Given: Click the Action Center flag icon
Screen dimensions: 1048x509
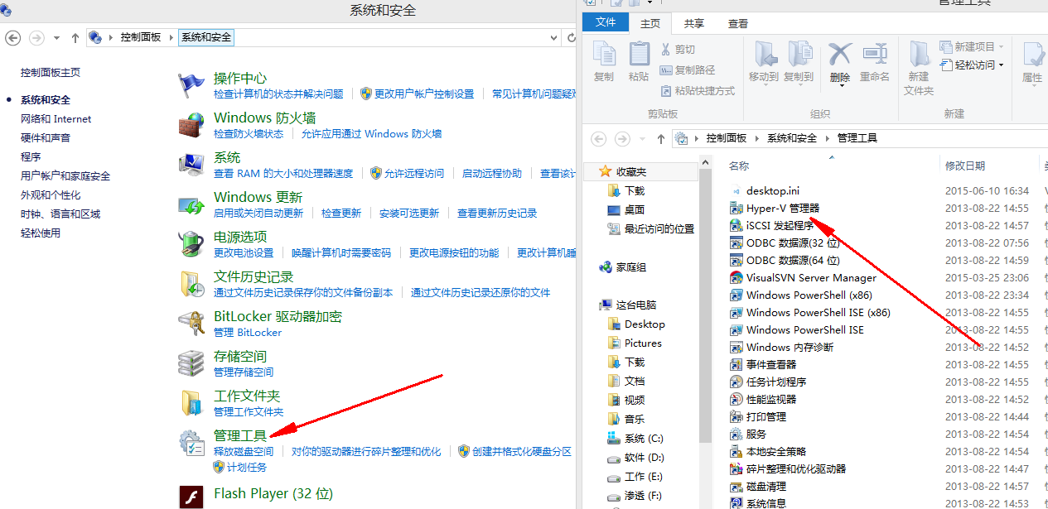Looking at the screenshot, I should click(191, 85).
